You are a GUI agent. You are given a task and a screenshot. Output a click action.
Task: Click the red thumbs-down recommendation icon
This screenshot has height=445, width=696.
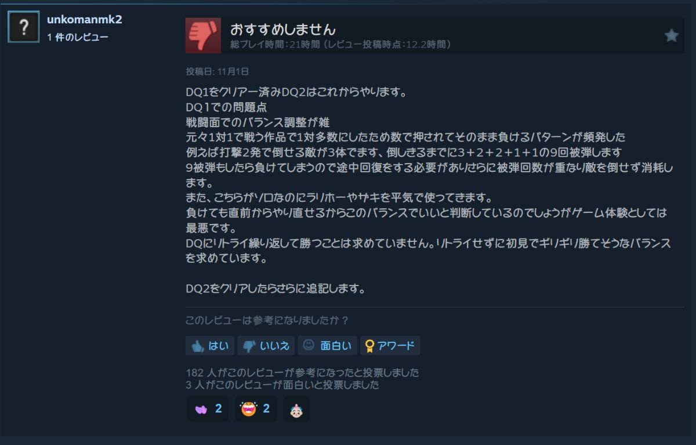203,35
